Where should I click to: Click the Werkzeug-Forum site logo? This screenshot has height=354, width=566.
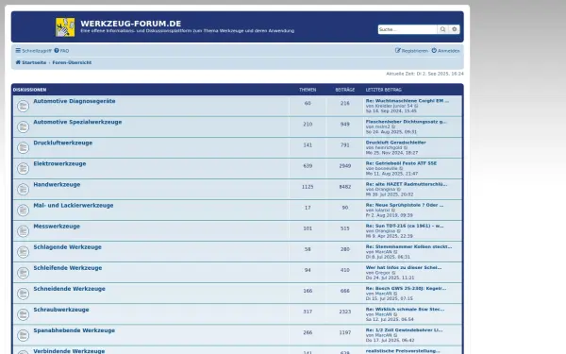click(x=65, y=27)
